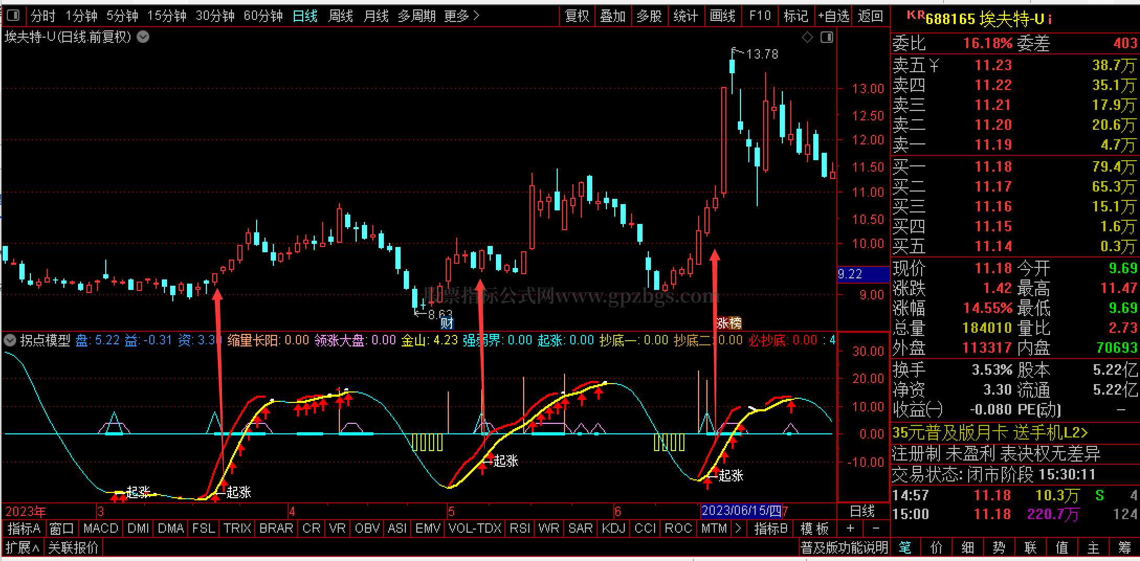Click the 多股 multi-stock button
The height and width of the screenshot is (561, 1140).
(x=649, y=16)
